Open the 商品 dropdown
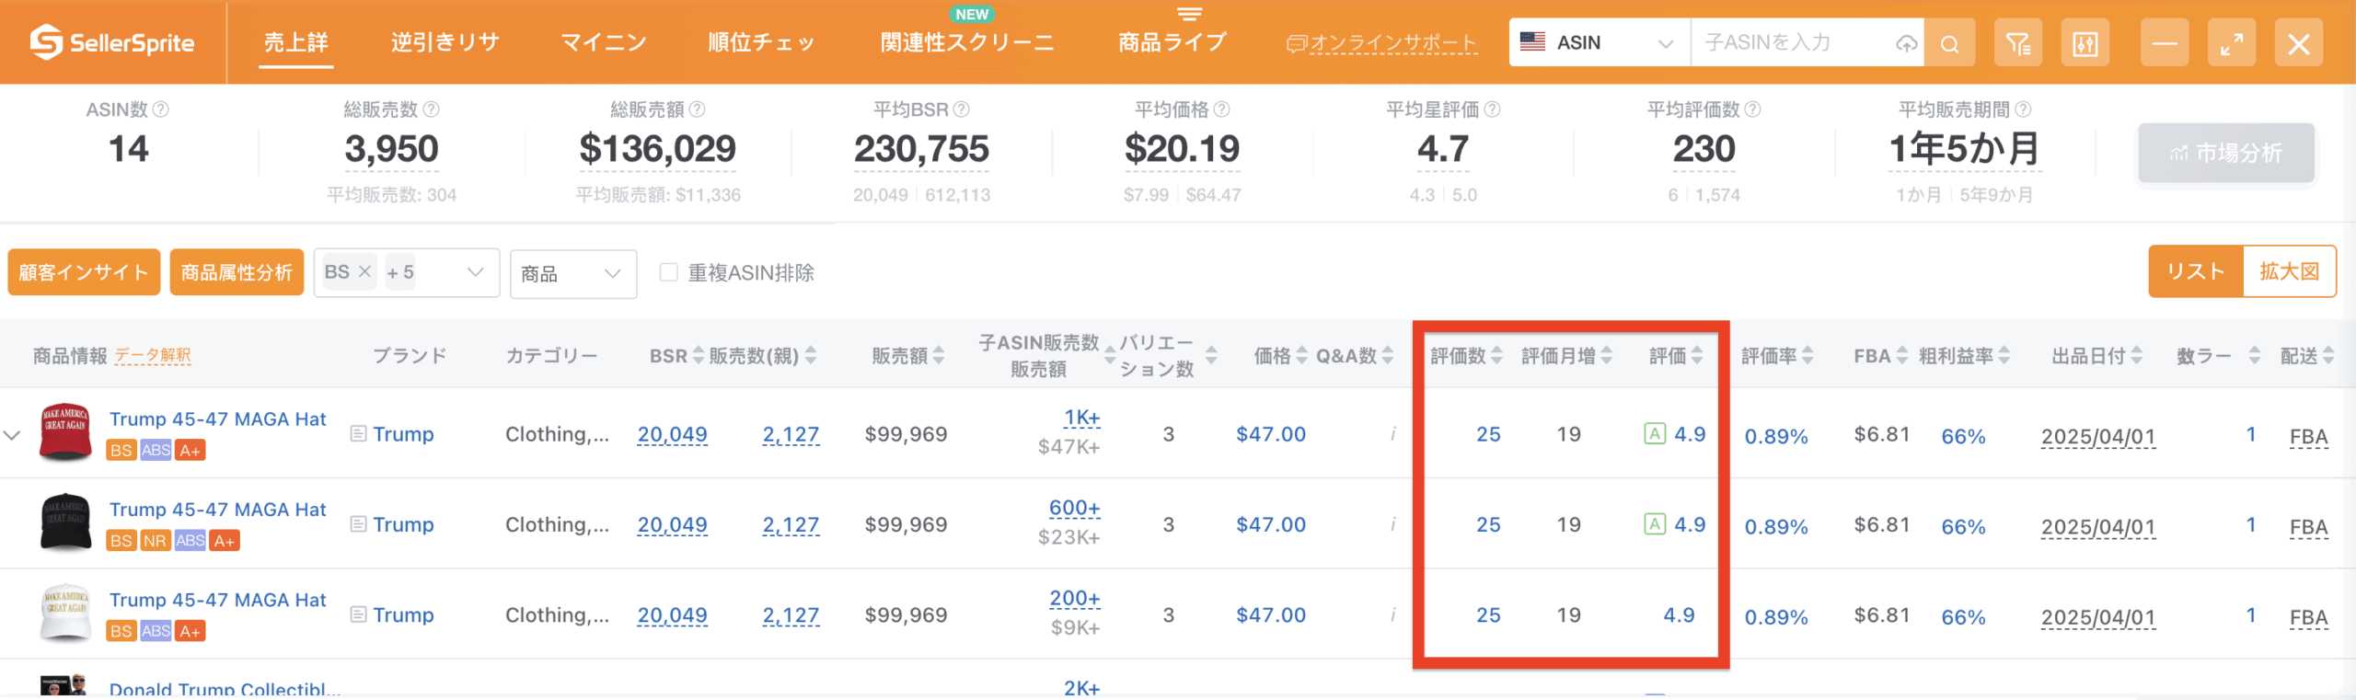This screenshot has width=2356, height=700. [573, 274]
